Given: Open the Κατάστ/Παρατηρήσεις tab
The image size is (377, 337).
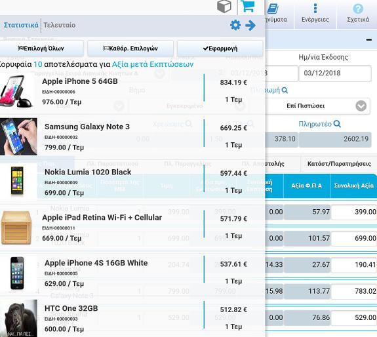Looking at the screenshot, I should coord(339,164).
